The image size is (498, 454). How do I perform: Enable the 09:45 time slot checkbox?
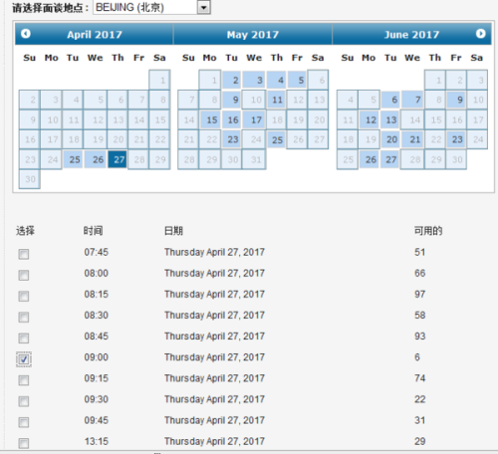(x=24, y=422)
